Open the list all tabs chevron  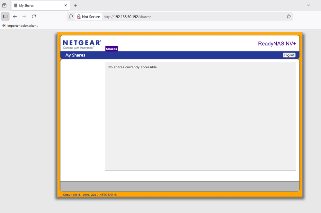(308, 5)
